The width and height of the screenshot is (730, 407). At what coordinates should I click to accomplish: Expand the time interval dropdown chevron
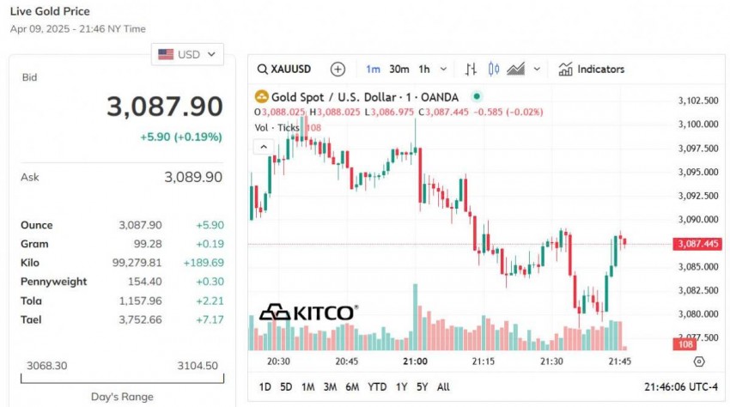point(443,69)
